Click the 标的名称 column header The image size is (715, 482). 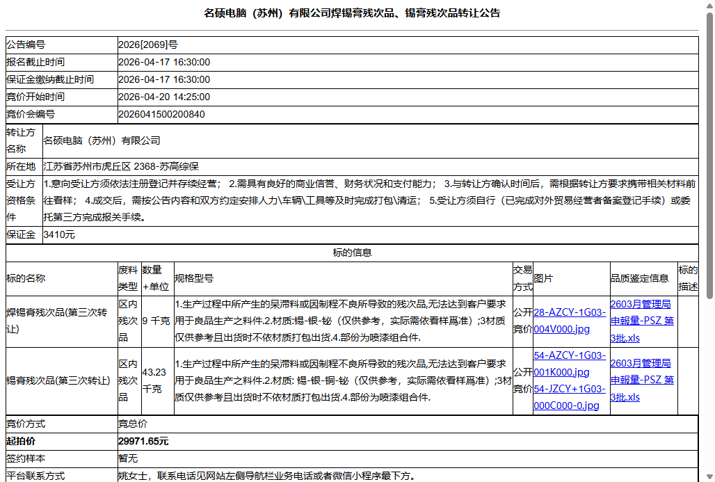(x=26, y=278)
